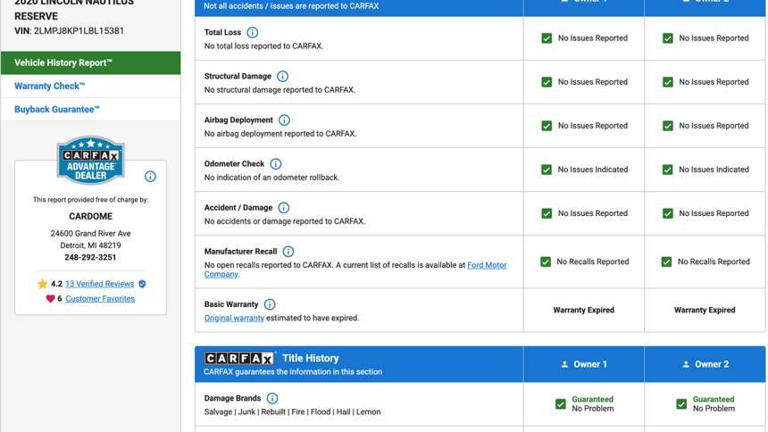Open Customer Favorites link
This screenshot has width=768, height=432.
pos(100,298)
